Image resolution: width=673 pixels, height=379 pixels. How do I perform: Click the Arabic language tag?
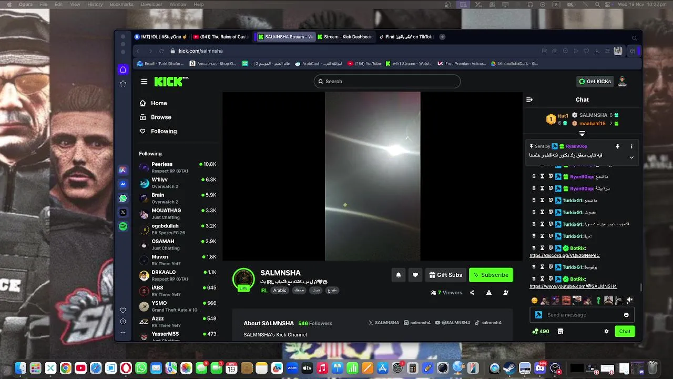coord(280,291)
